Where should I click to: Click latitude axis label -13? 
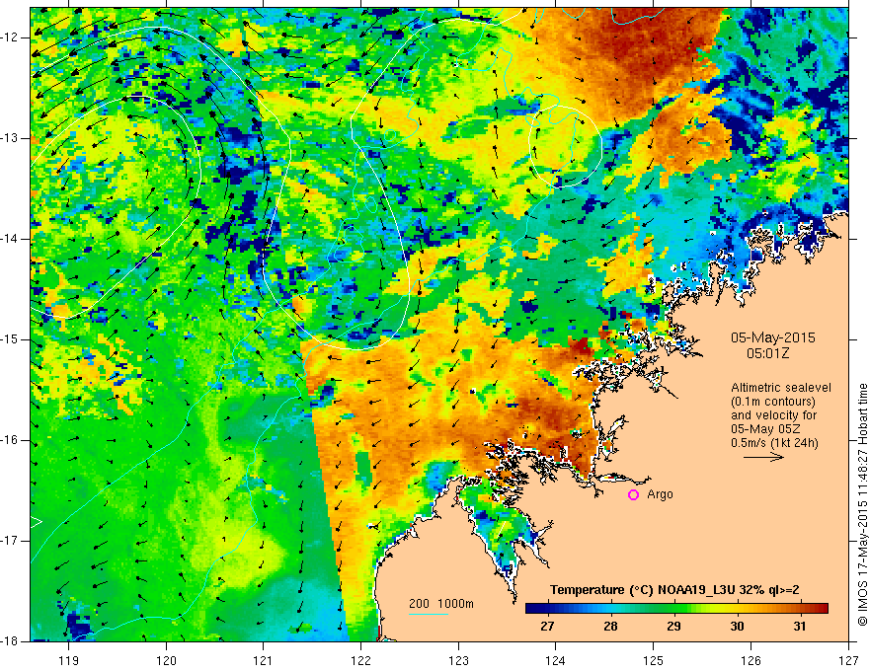point(11,138)
